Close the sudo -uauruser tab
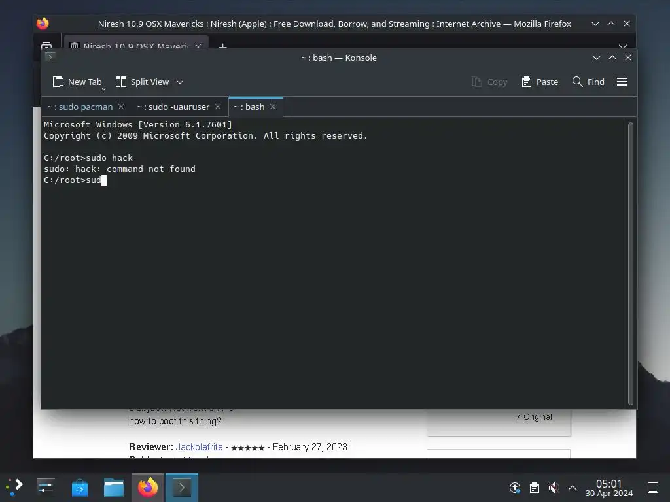The width and height of the screenshot is (670, 502). 218,107
